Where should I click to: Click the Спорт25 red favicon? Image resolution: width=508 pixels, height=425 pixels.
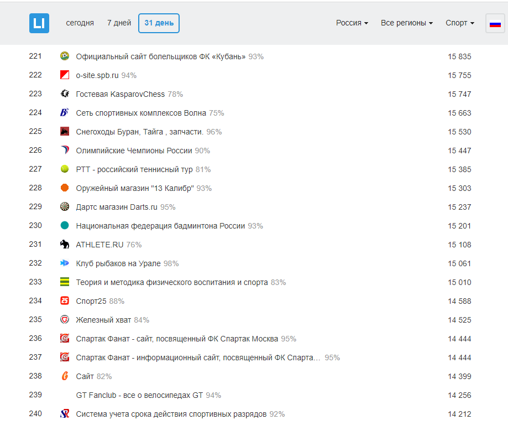(x=65, y=300)
